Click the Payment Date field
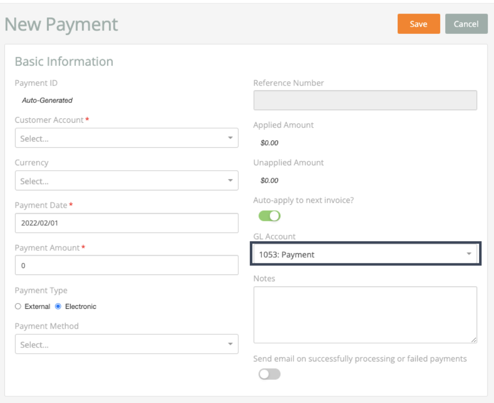The height and width of the screenshot is (403, 494). point(126,223)
